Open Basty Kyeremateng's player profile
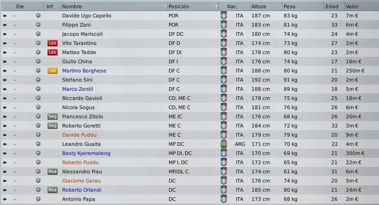This screenshot has width=379, height=205. coord(86,153)
